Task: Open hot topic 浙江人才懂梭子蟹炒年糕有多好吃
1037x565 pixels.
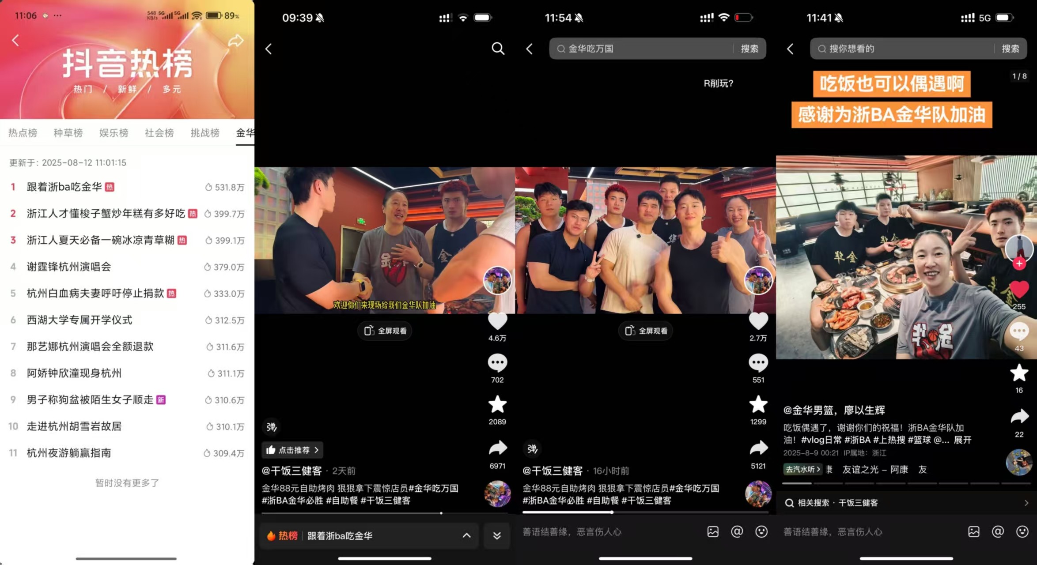Action: 127,214
